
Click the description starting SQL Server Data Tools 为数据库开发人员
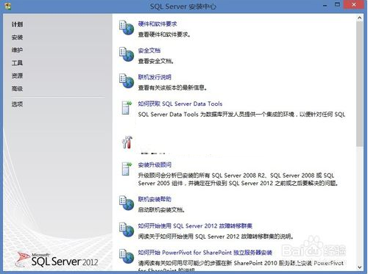[241, 115]
